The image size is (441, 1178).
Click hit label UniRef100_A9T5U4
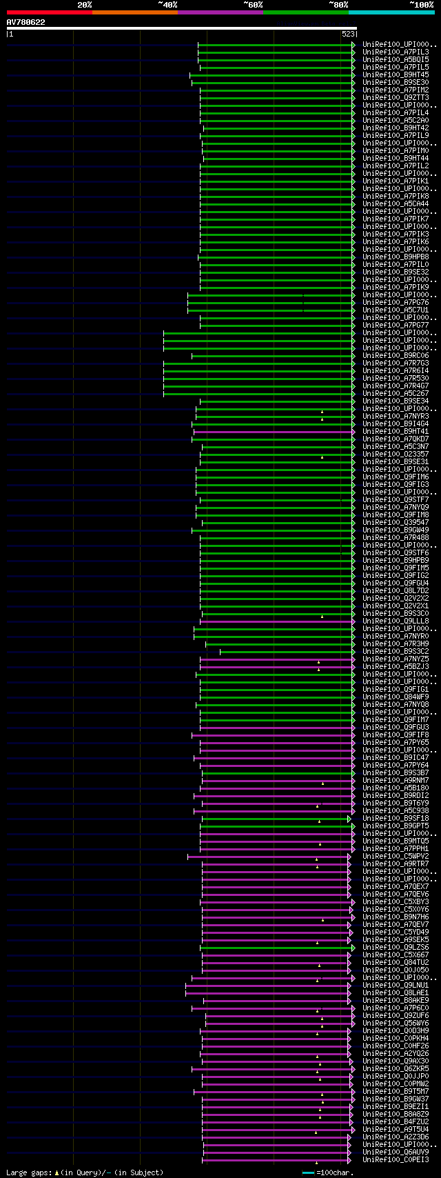coord(396,1129)
